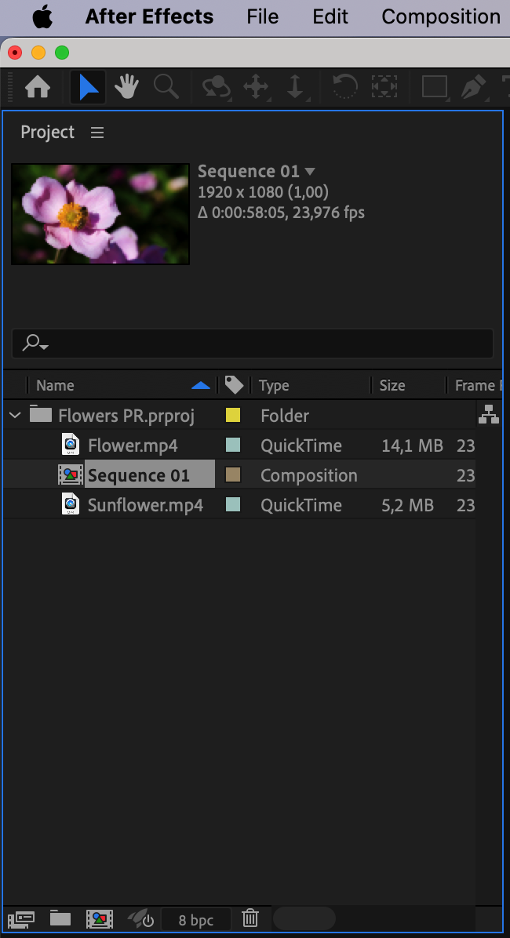Select the Pan camera move tool
Image resolution: width=510 pixels, height=938 pixels.
pos(256,87)
